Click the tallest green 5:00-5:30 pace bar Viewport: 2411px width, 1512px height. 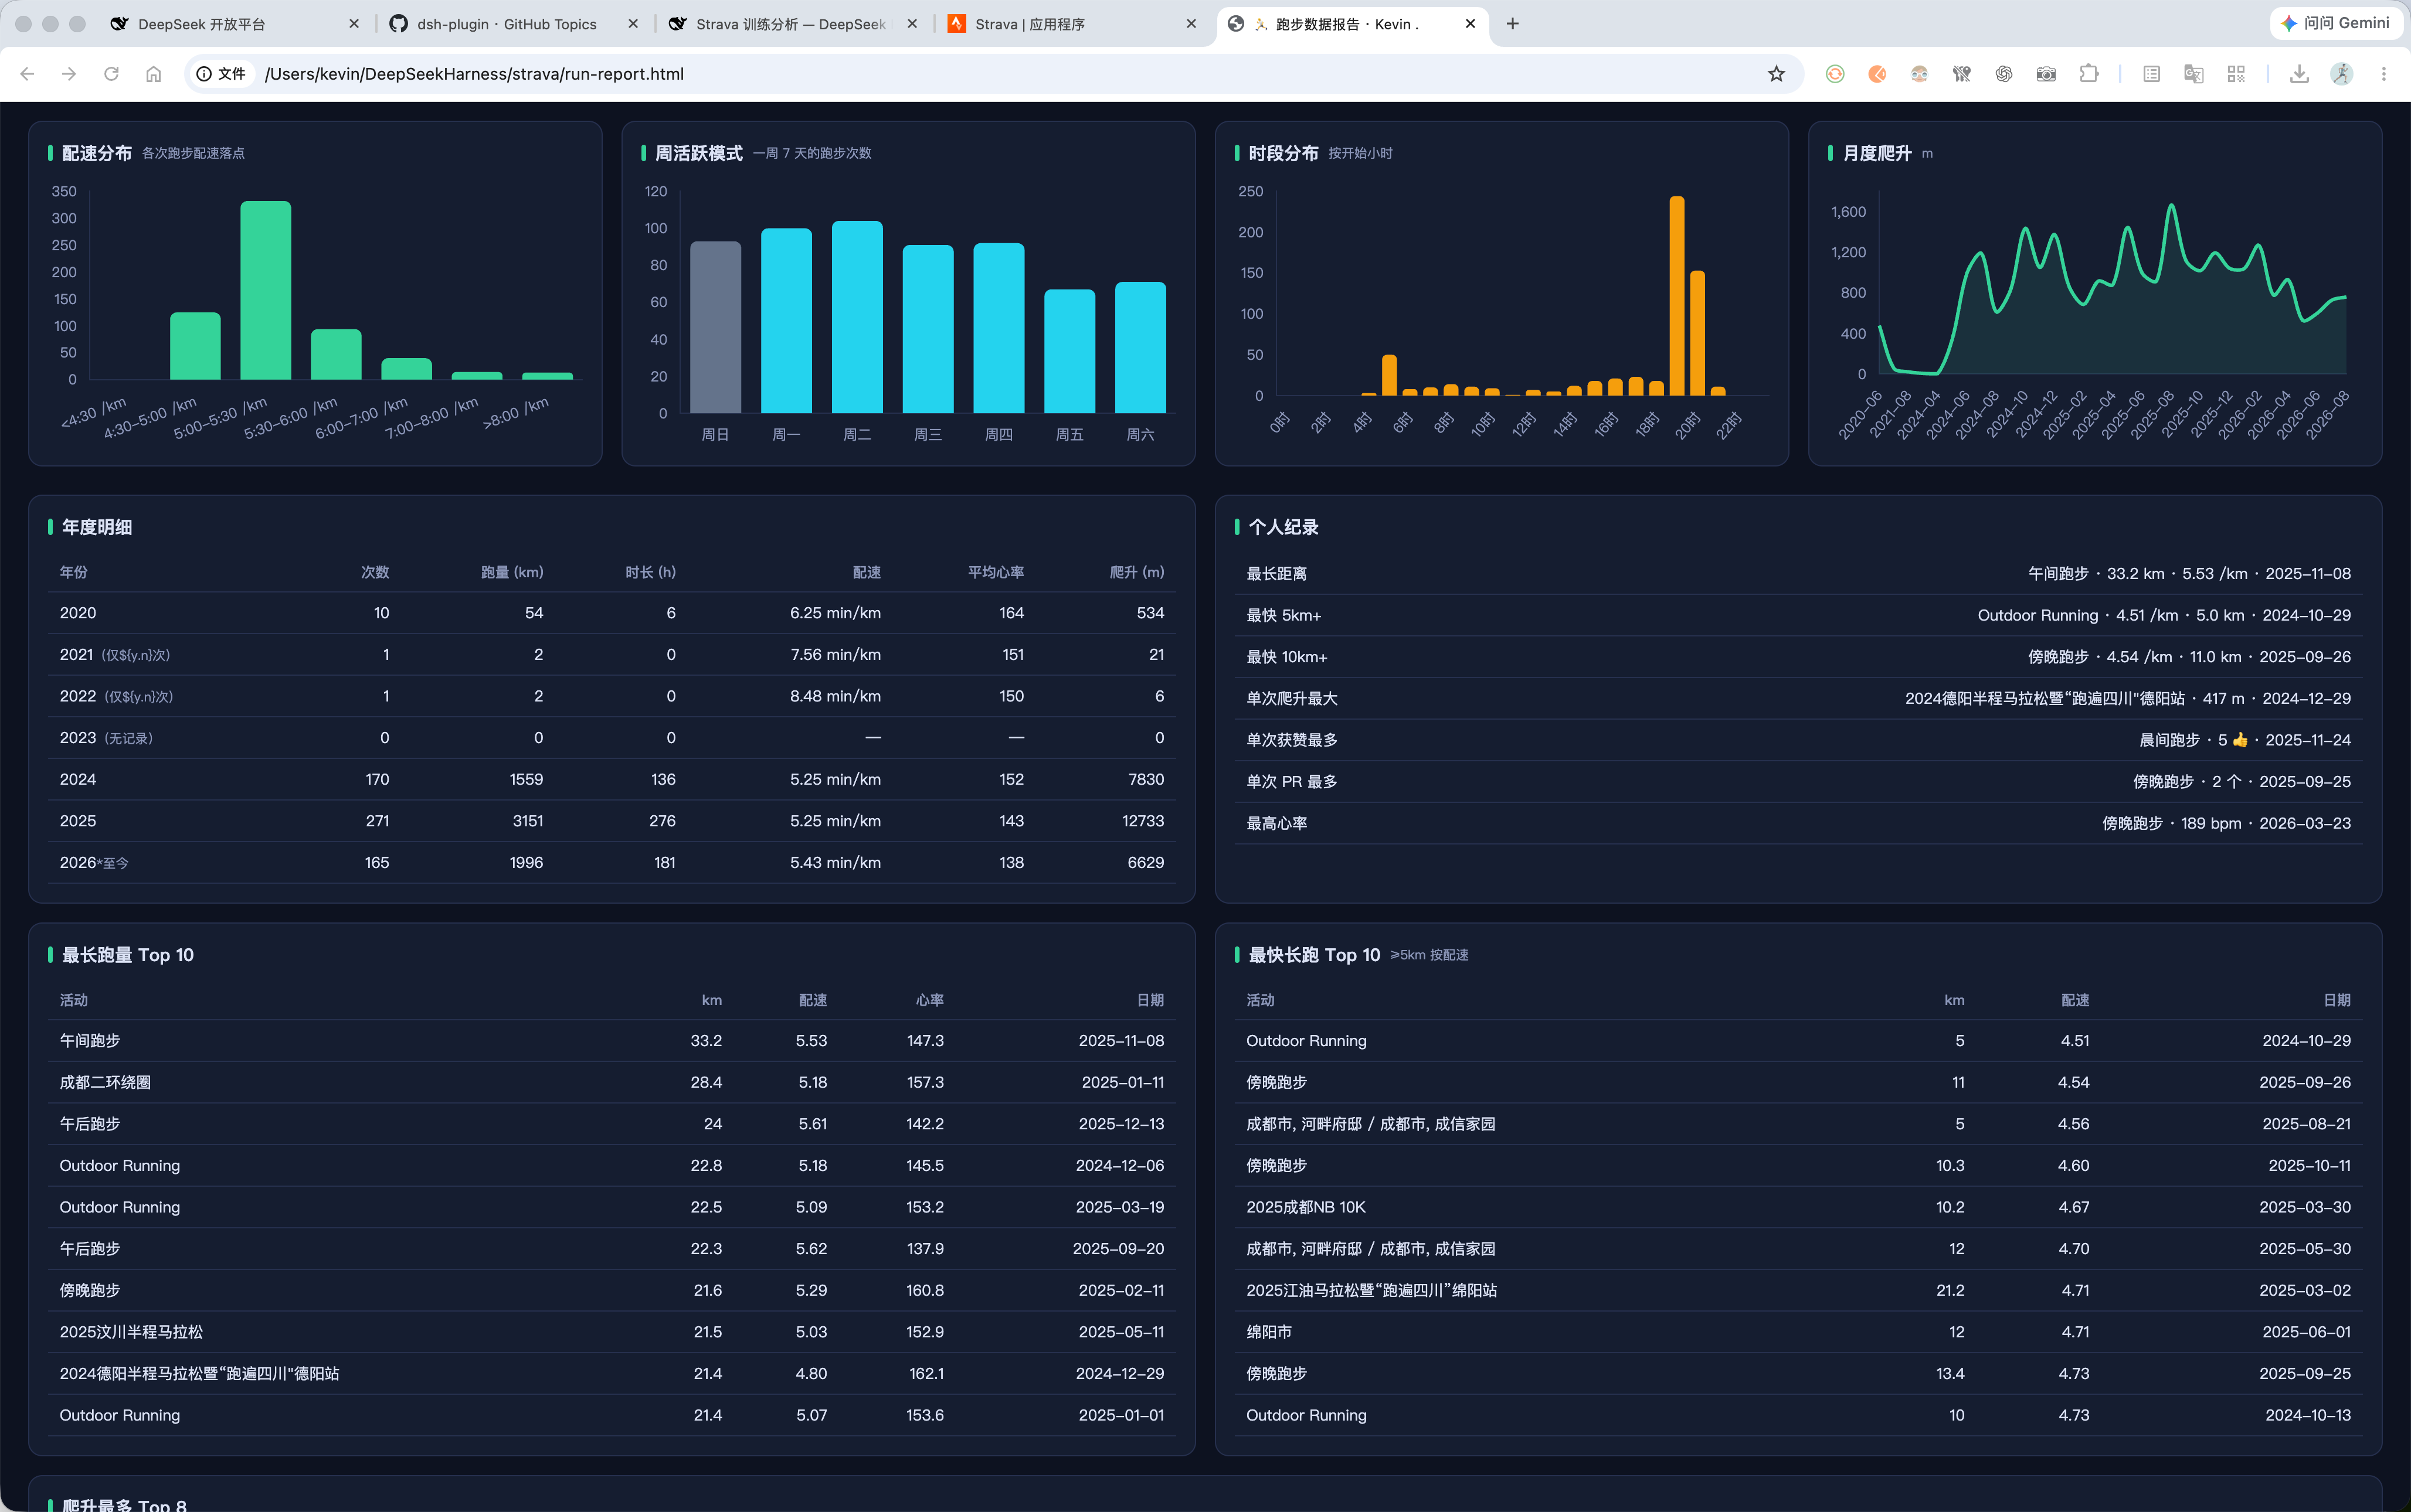coord(266,290)
